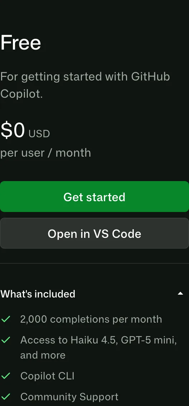Collapse the What's included triangle arrow
This screenshot has height=406, width=189.
click(180, 294)
